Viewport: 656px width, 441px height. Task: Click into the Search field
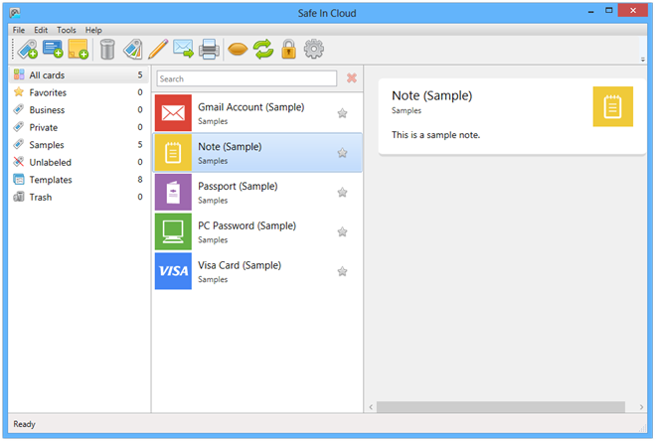(x=246, y=78)
